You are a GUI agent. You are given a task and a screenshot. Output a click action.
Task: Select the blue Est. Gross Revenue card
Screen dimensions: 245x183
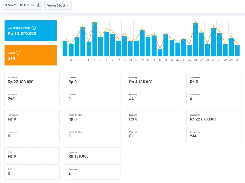coord(30,31)
